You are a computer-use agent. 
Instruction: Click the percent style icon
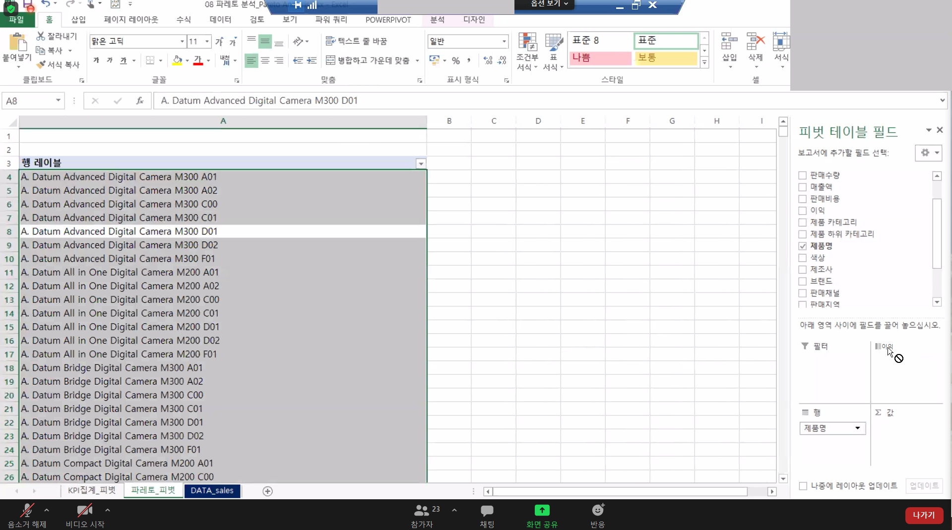coord(455,60)
